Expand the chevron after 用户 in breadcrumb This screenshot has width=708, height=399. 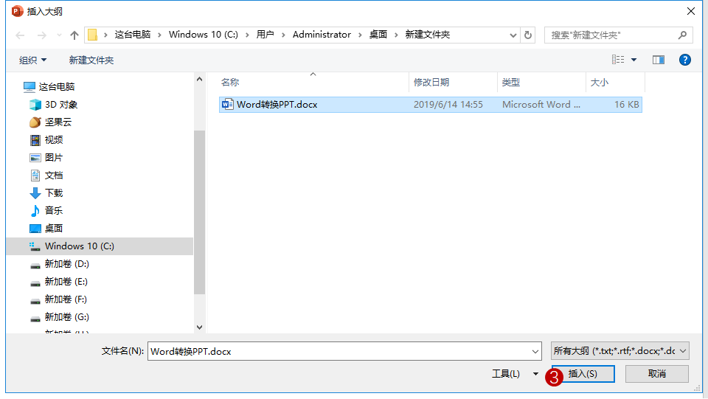click(x=283, y=35)
